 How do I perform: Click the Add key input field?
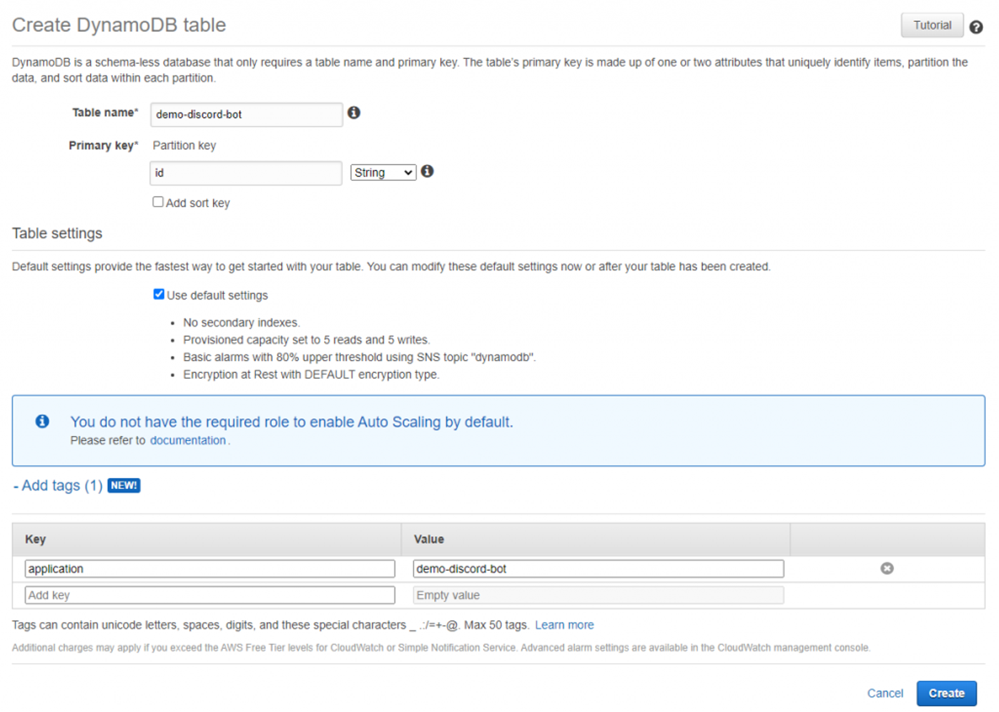(x=210, y=595)
